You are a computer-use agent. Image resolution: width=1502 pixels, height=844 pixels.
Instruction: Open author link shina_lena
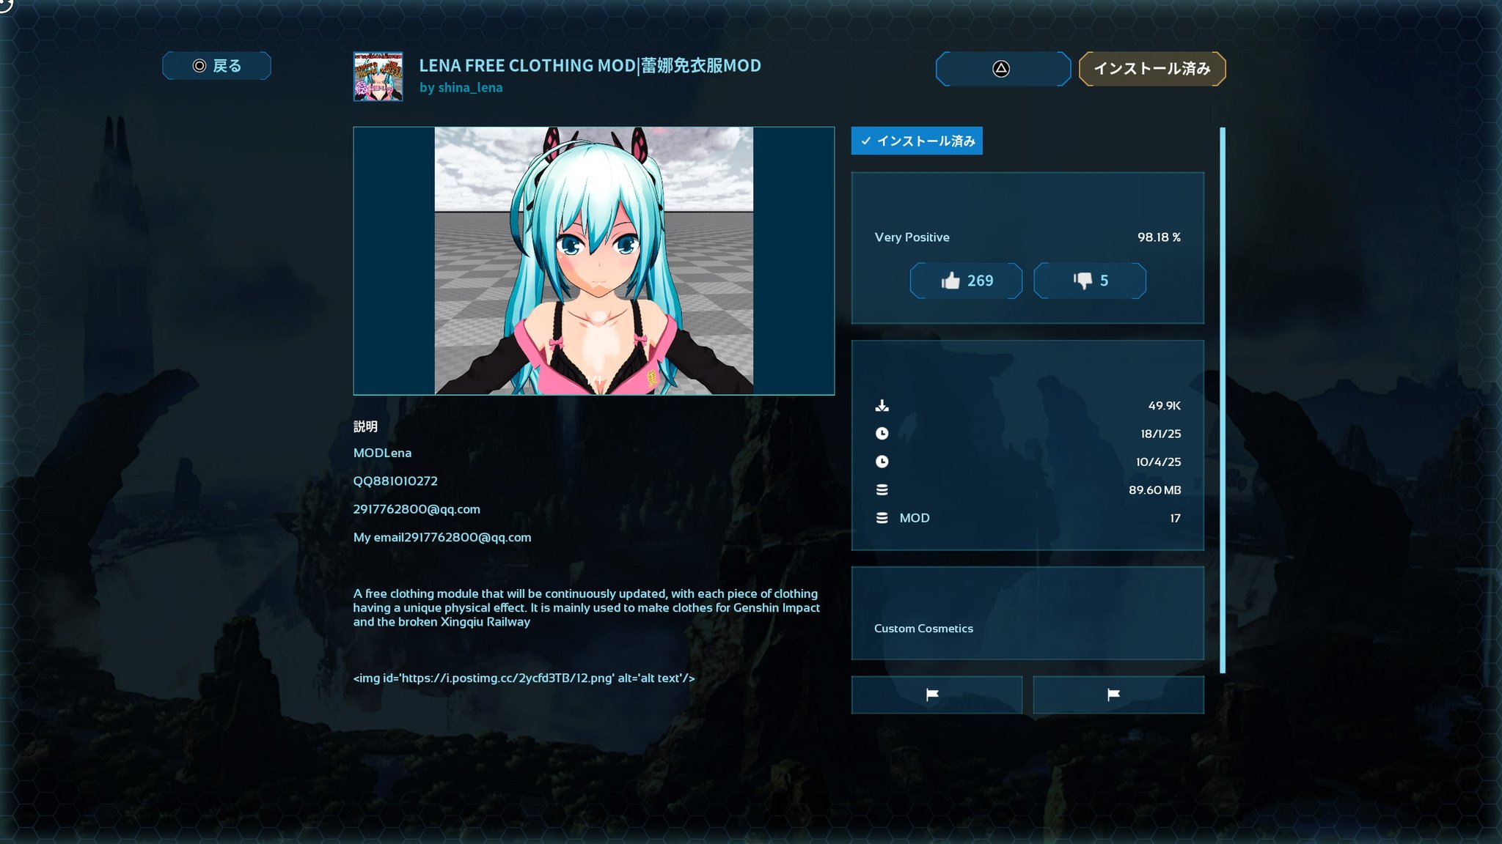(x=470, y=88)
